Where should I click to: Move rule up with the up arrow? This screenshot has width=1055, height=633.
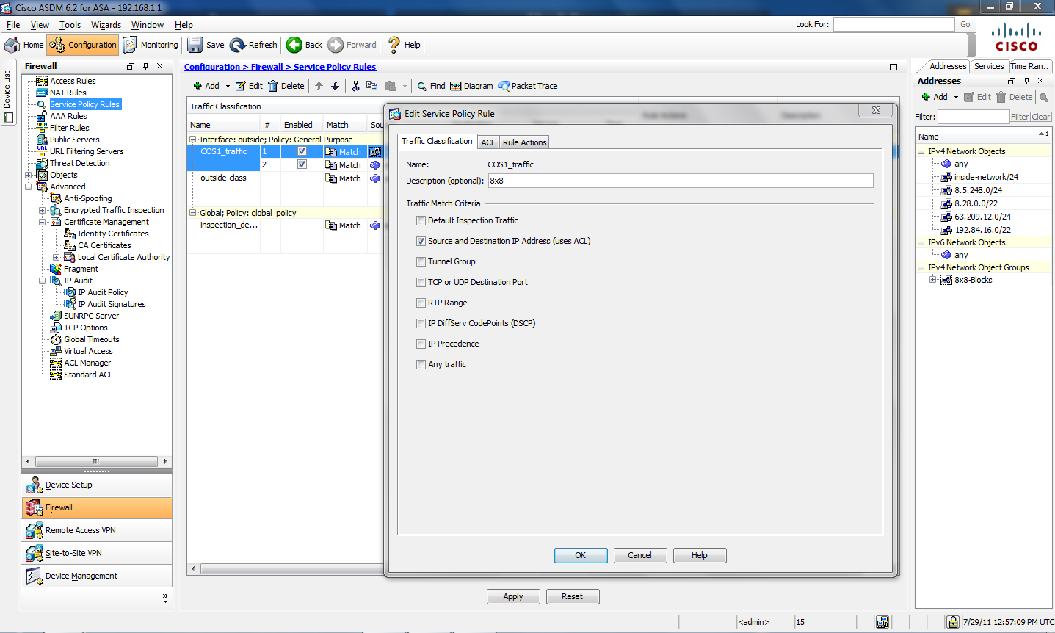point(319,86)
